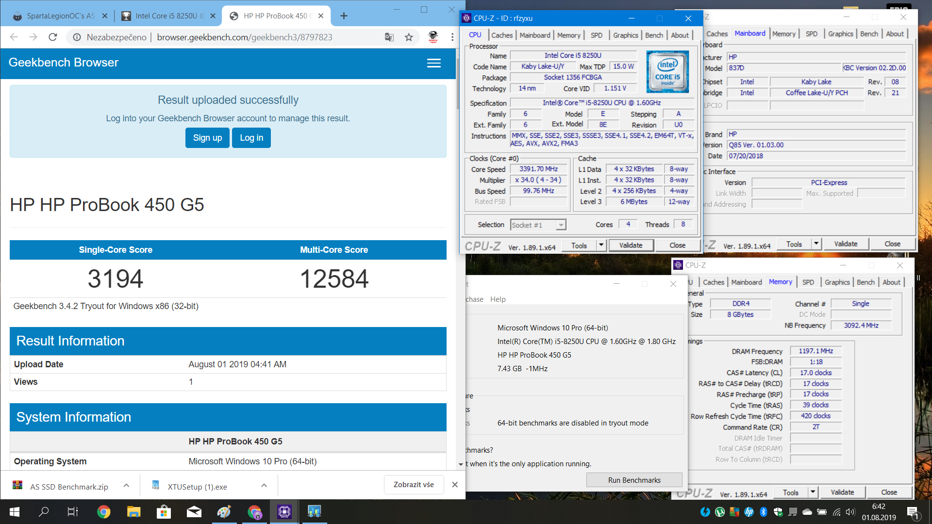The width and height of the screenshot is (932, 524).
Task: Click the taskbar clock showing 6:42
Action: click(879, 506)
